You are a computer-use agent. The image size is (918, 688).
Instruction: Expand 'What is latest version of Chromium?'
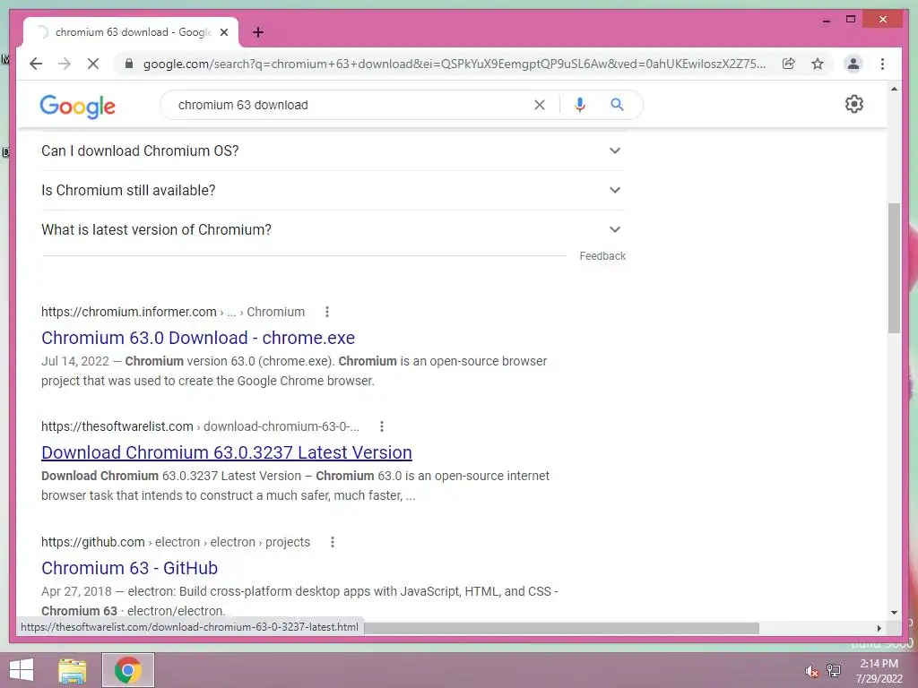333,229
